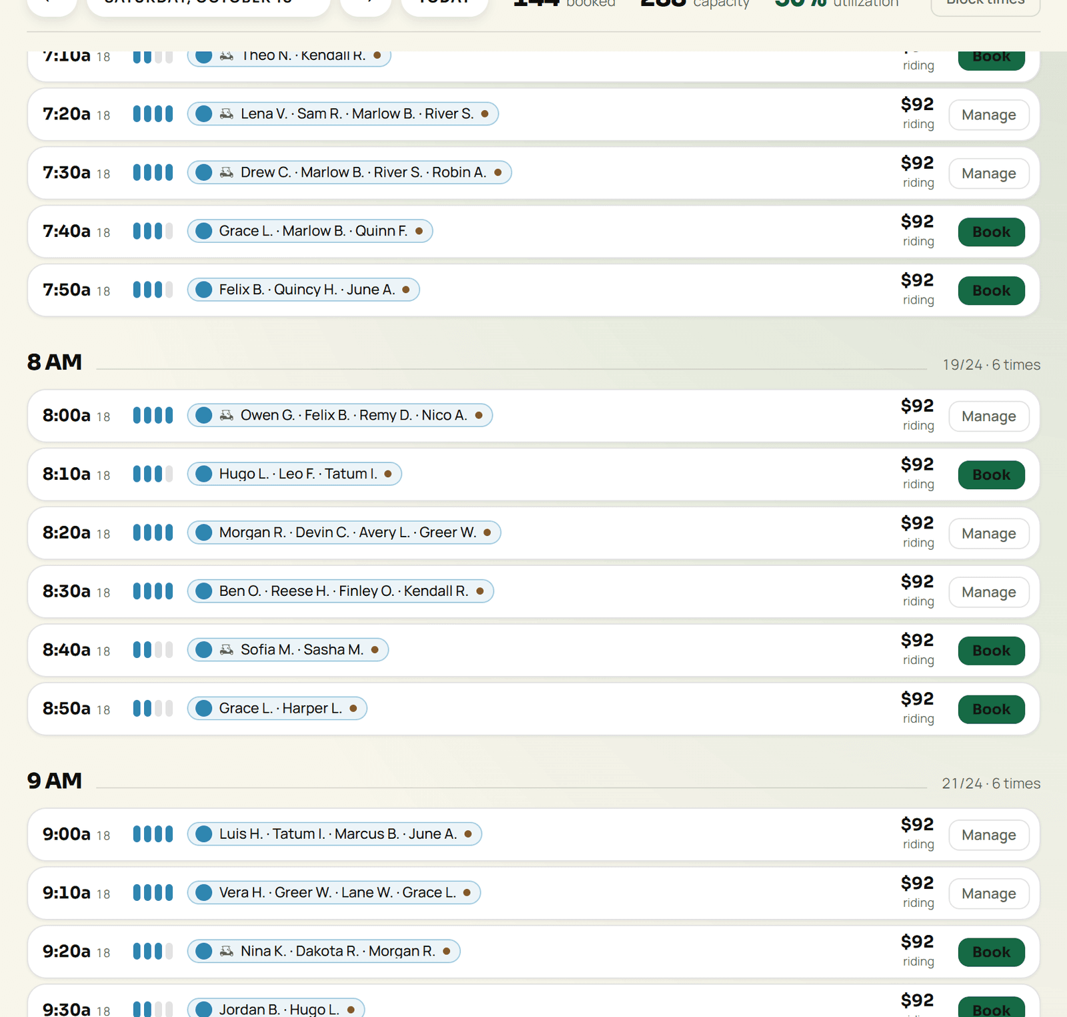Click the brown dot after Quinn F.
Screen dimensions: 1067x1017
click(419, 231)
